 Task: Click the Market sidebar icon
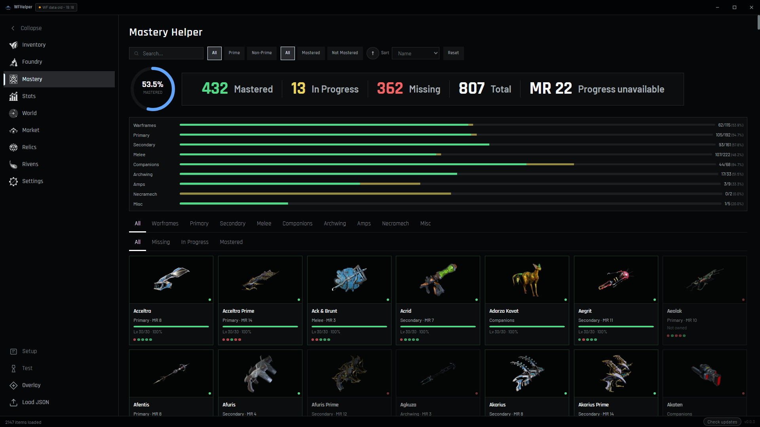13,130
